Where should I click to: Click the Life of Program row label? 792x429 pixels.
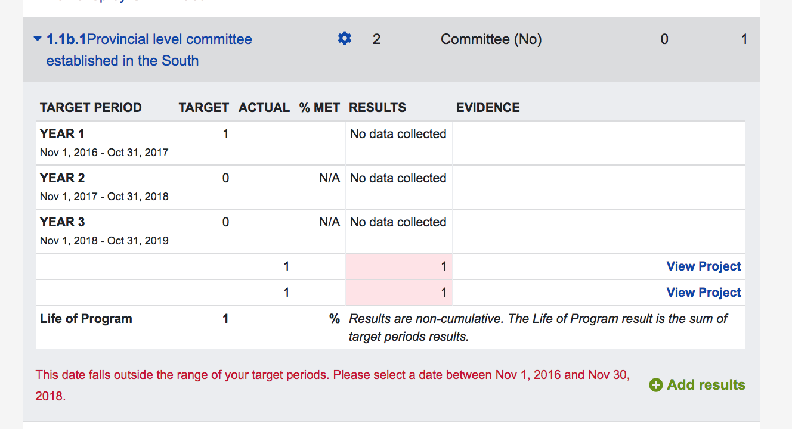pos(86,319)
